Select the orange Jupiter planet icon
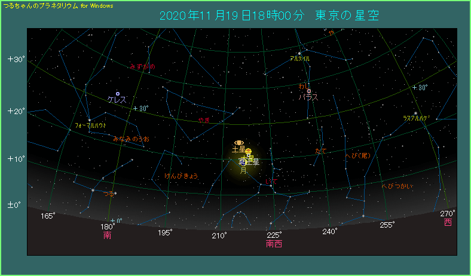Viewport: 471px width, 276px height. tap(248, 152)
